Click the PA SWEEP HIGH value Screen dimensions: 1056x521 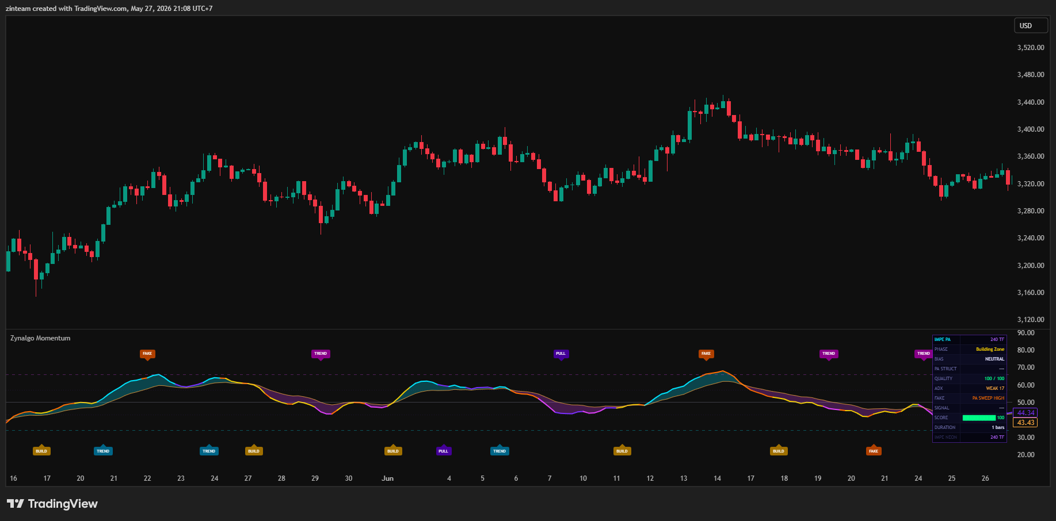(988, 398)
